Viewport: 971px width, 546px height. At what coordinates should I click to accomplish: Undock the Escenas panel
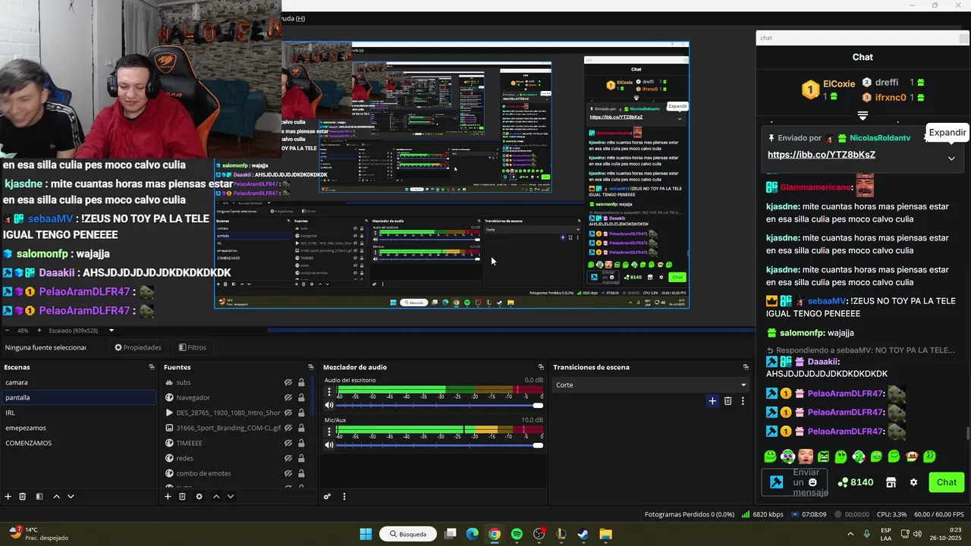[152, 367]
